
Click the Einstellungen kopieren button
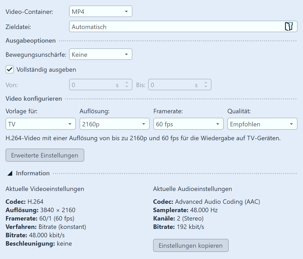pyautogui.click(x=190, y=246)
